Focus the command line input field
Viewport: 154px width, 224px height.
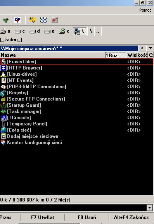pos(73,207)
